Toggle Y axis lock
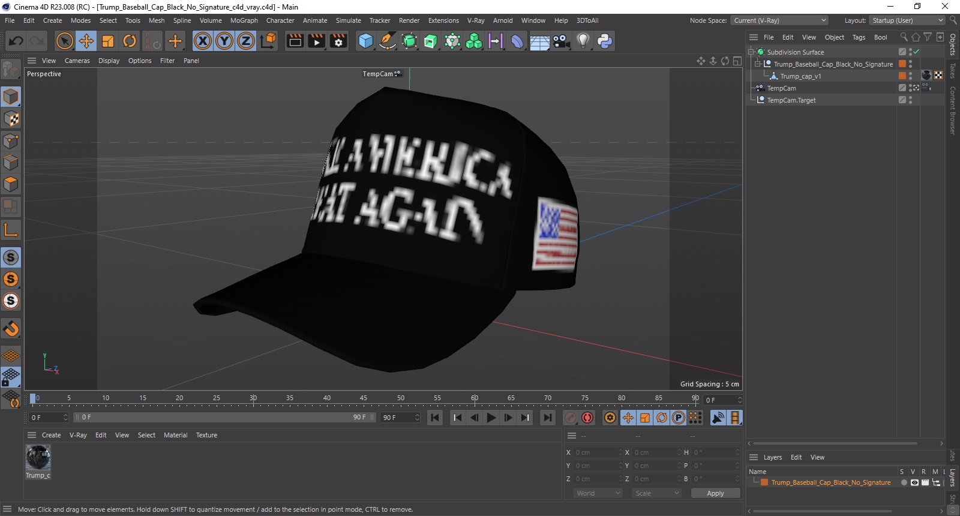Screen dimensions: 960x516 point(224,41)
